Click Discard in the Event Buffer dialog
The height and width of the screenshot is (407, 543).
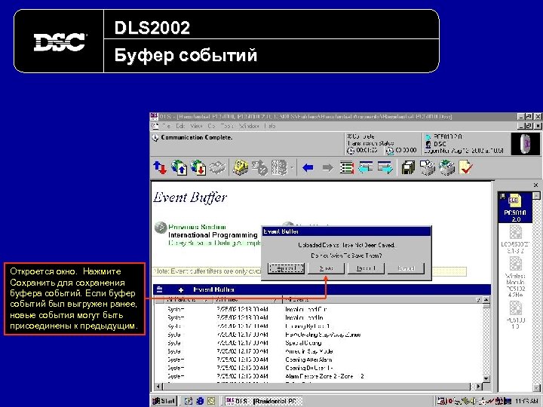pyautogui.click(x=366, y=268)
